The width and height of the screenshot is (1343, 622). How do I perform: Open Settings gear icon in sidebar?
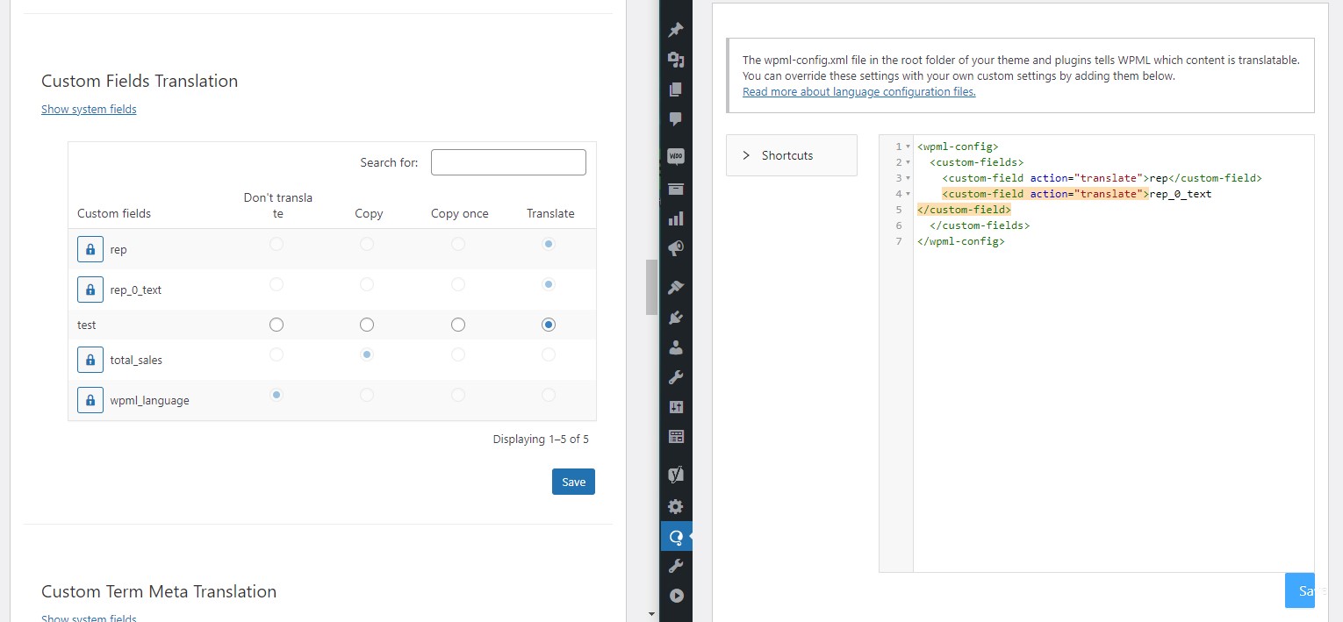pyautogui.click(x=676, y=506)
